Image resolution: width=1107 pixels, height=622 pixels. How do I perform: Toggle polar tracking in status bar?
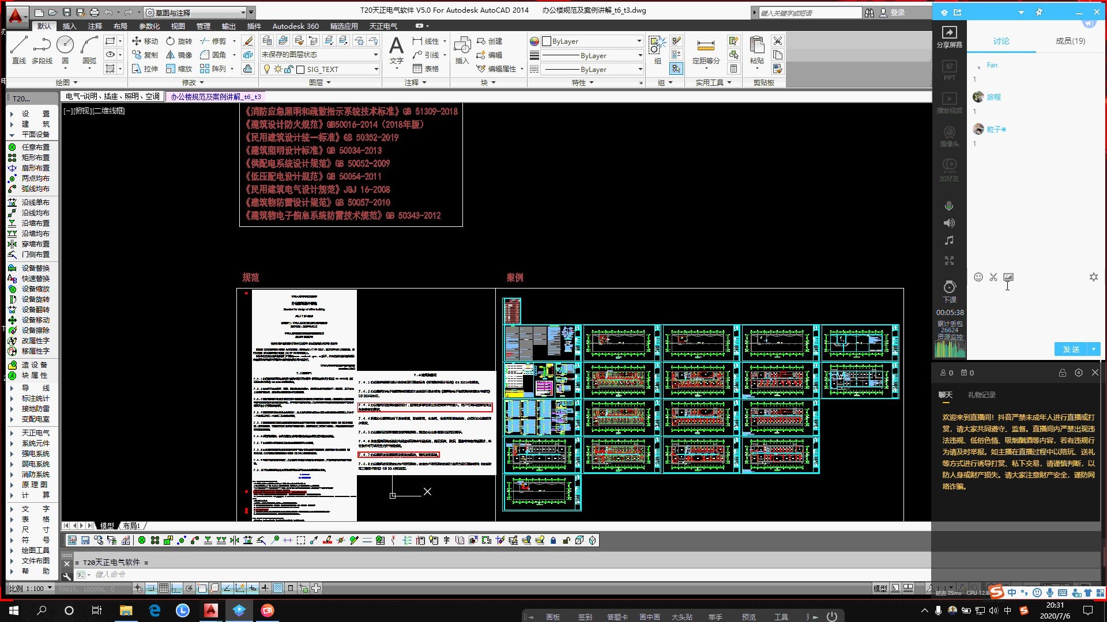click(x=189, y=588)
